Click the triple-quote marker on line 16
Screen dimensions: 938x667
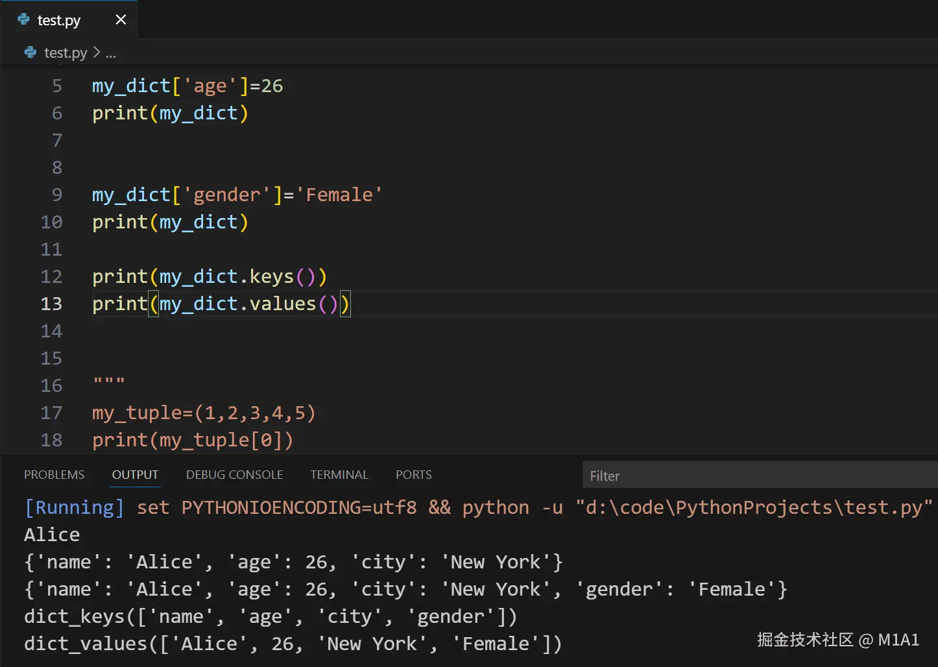click(x=108, y=383)
